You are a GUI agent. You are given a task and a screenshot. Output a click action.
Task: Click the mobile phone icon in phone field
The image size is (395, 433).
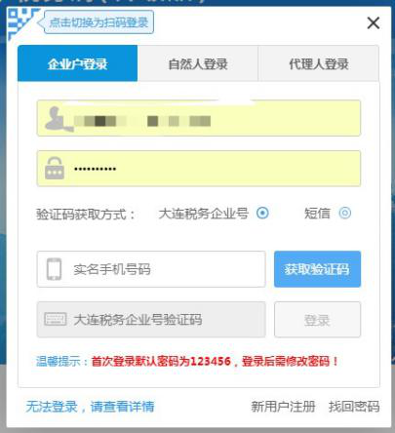point(54,269)
